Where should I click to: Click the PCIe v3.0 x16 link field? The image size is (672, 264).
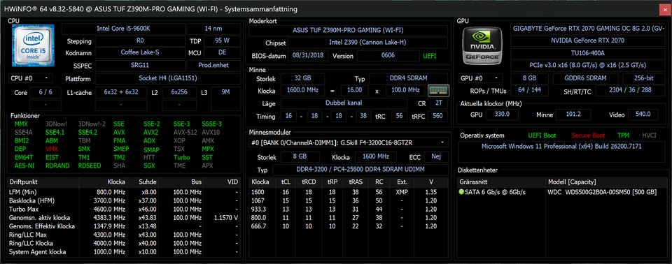coord(587,66)
